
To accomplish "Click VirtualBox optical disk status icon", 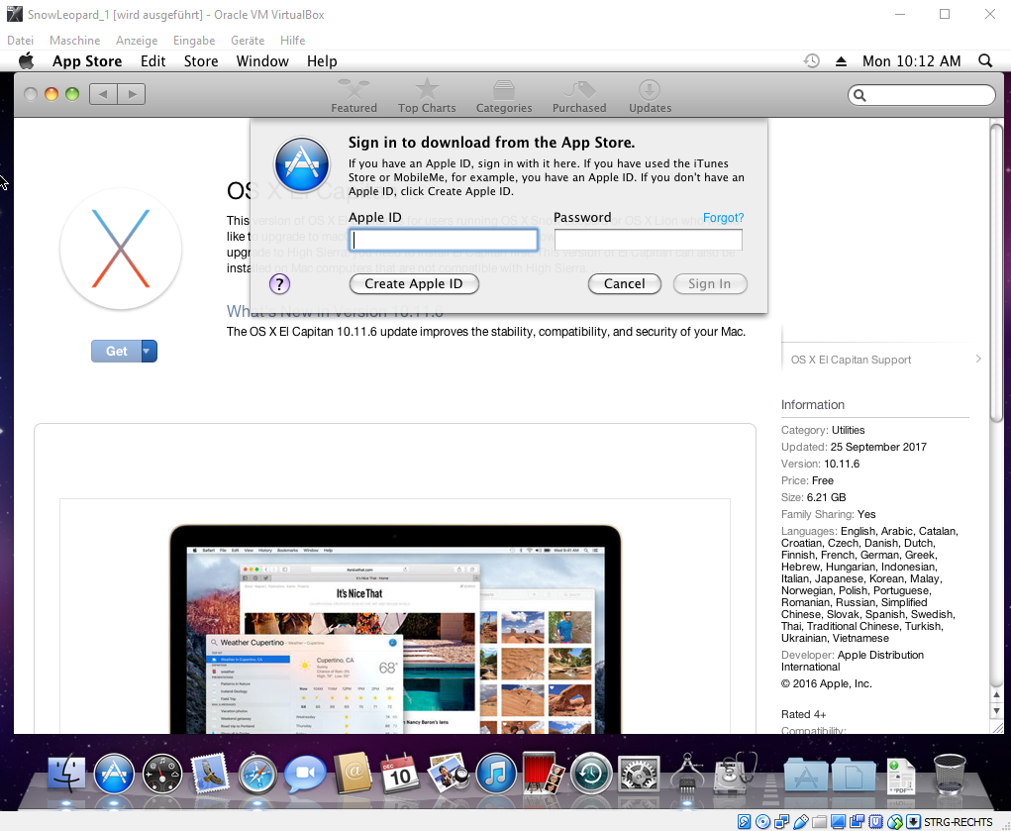I will [x=762, y=821].
